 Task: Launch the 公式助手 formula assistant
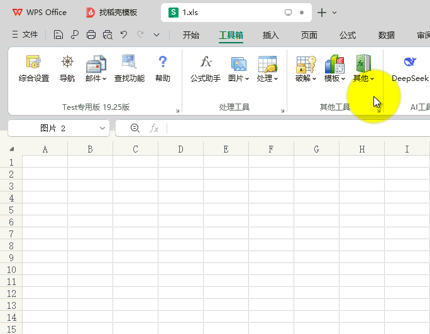coord(206,68)
